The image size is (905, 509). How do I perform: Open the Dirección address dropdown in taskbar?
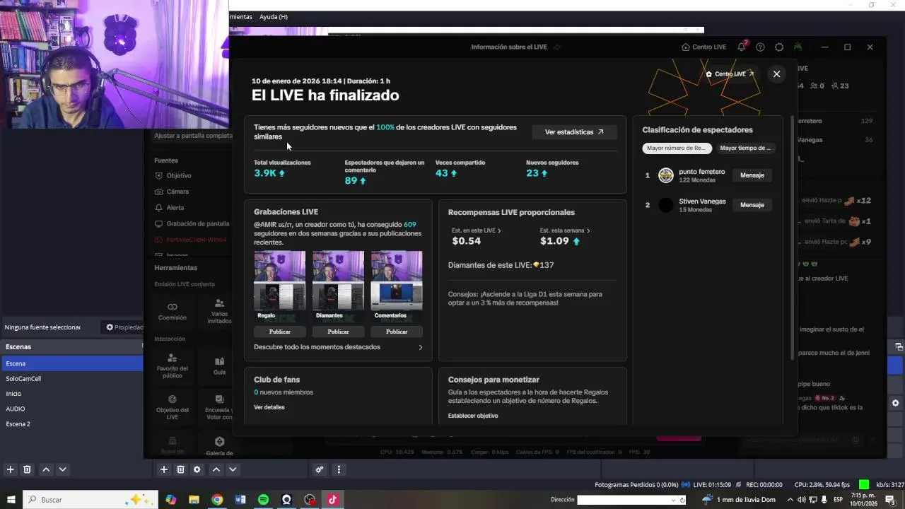[x=673, y=500]
